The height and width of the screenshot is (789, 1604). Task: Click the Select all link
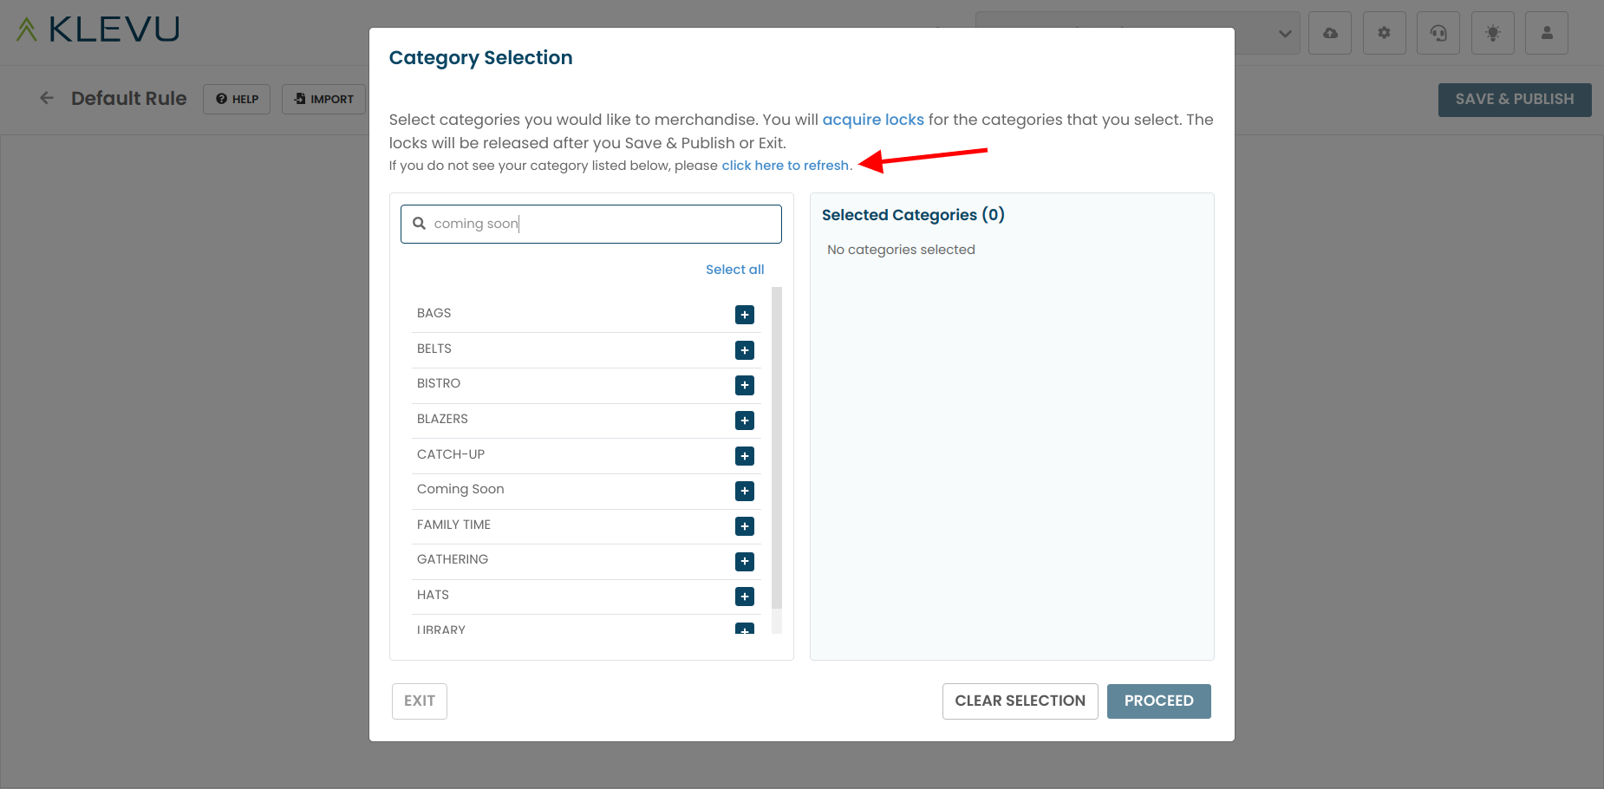point(735,270)
